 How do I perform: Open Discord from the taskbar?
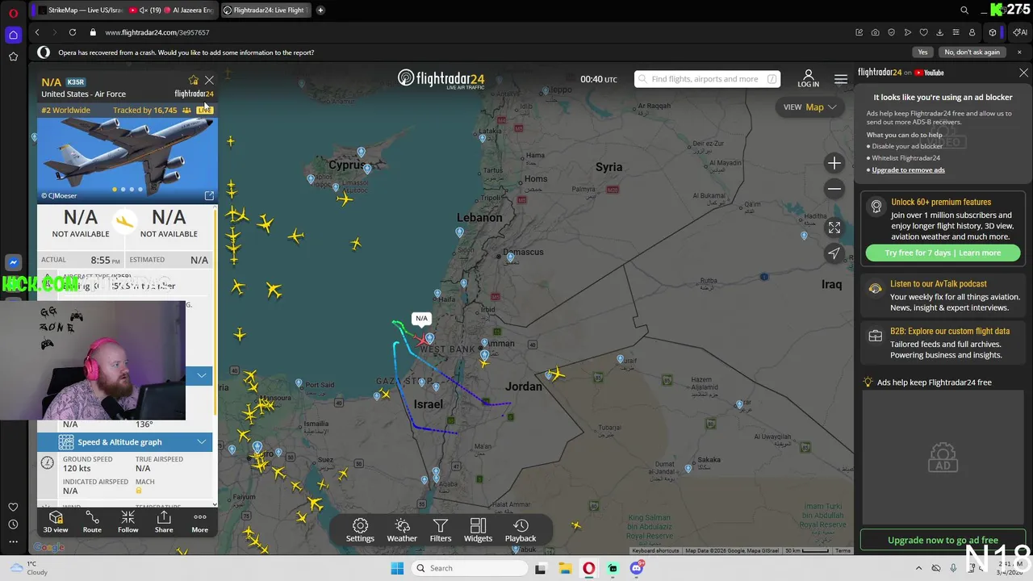637,568
